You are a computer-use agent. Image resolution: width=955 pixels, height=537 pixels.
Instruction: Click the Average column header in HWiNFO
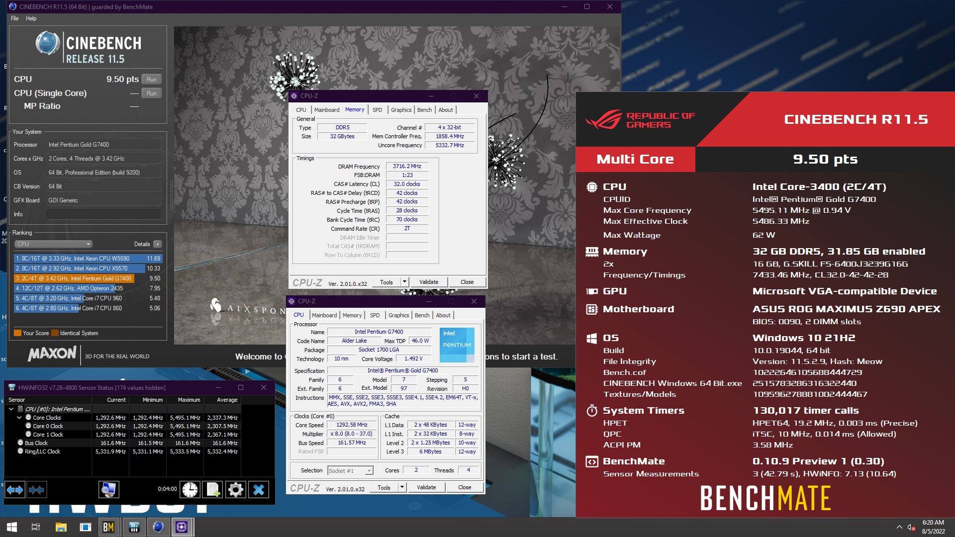221,400
